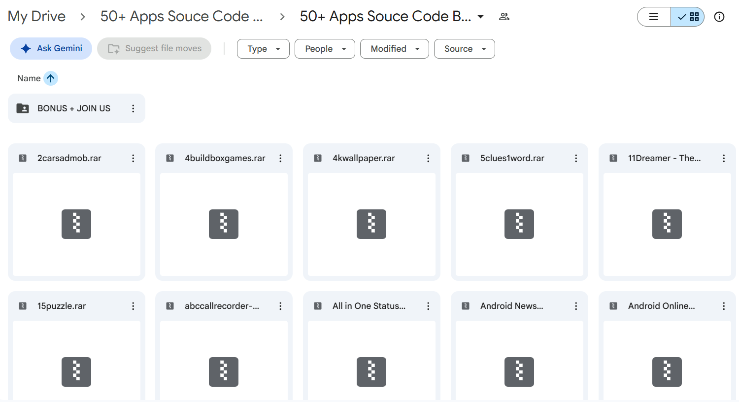This screenshot has height=402, width=739.
Task: Open the Type filter dropdown
Action: click(263, 49)
